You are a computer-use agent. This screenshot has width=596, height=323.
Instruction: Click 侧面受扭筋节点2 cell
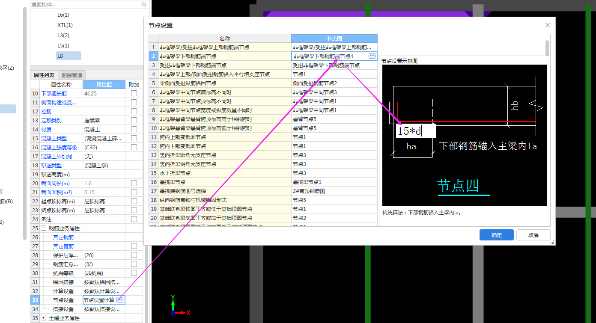334,83
